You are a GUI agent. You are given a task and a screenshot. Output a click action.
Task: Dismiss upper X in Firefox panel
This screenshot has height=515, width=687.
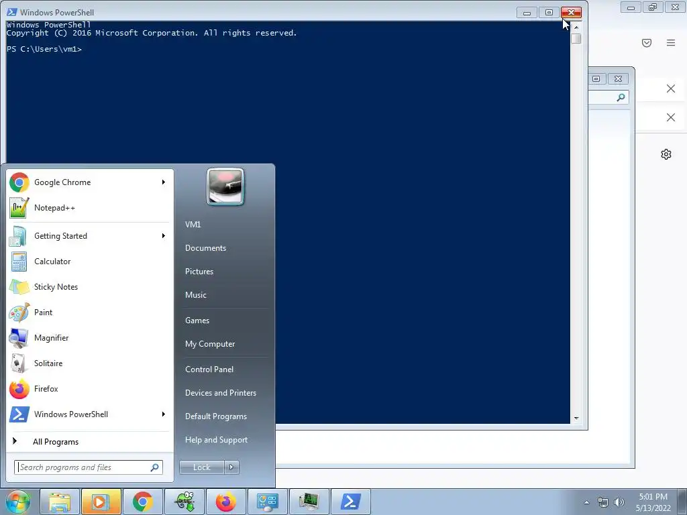[671, 89]
